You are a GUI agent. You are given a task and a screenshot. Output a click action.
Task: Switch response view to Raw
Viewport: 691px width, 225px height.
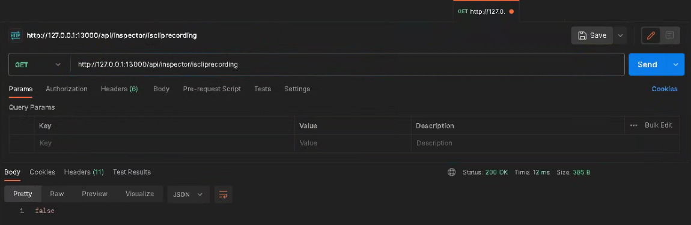click(x=57, y=194)
